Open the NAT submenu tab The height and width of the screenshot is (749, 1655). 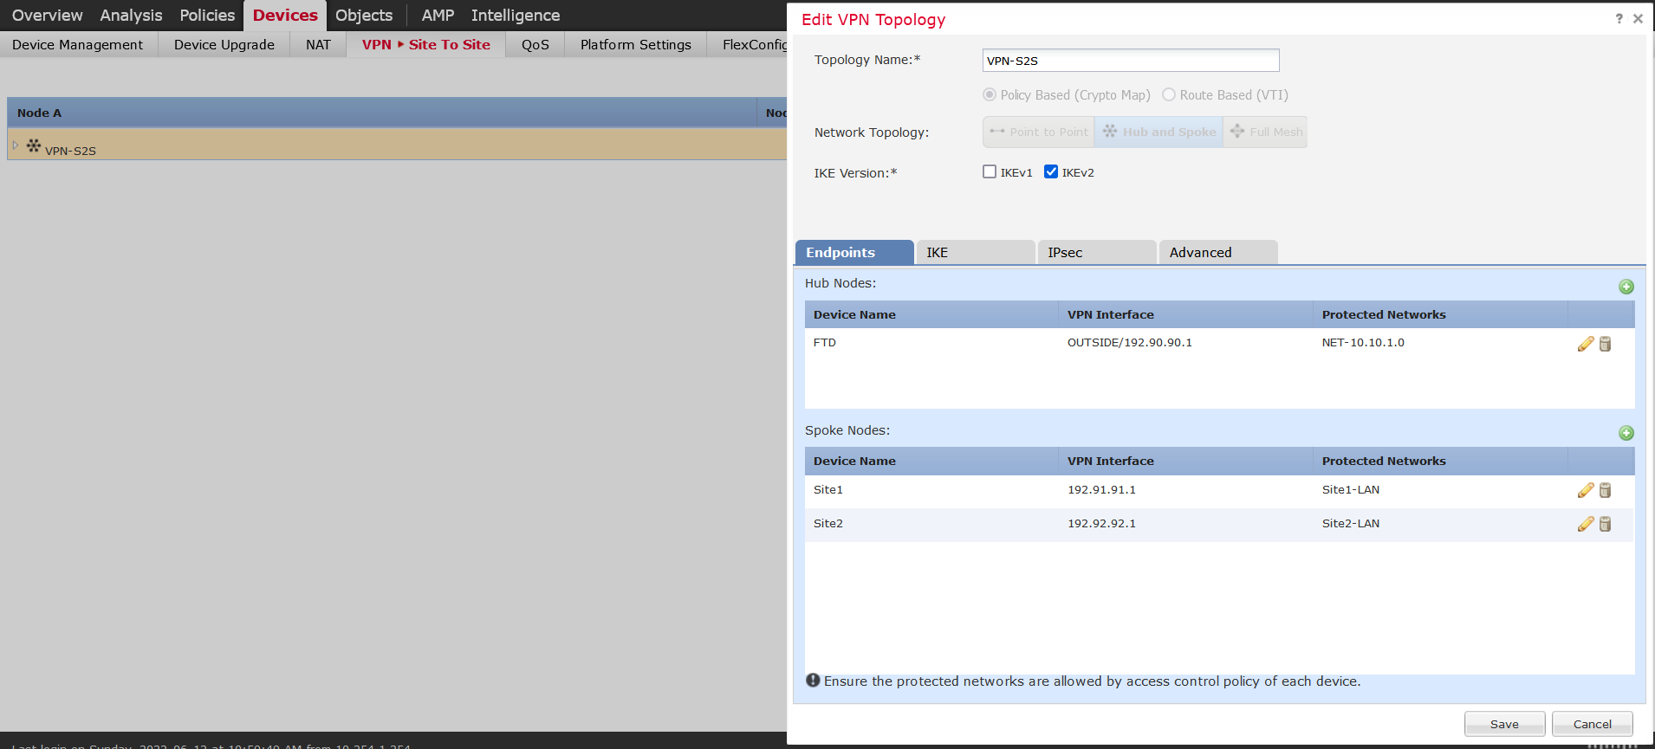click(x=318, y=44)
